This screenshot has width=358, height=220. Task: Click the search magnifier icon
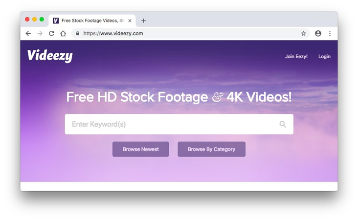click(283, 124)
